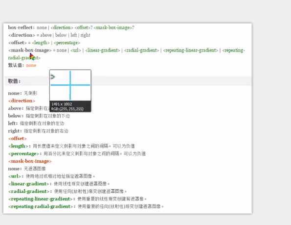Click the 'none: 无遮罩图像' description line
The height and width of the screenshot is (225, 291).
tap(27, 169)
